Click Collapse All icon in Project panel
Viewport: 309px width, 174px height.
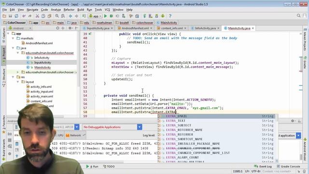63,28
